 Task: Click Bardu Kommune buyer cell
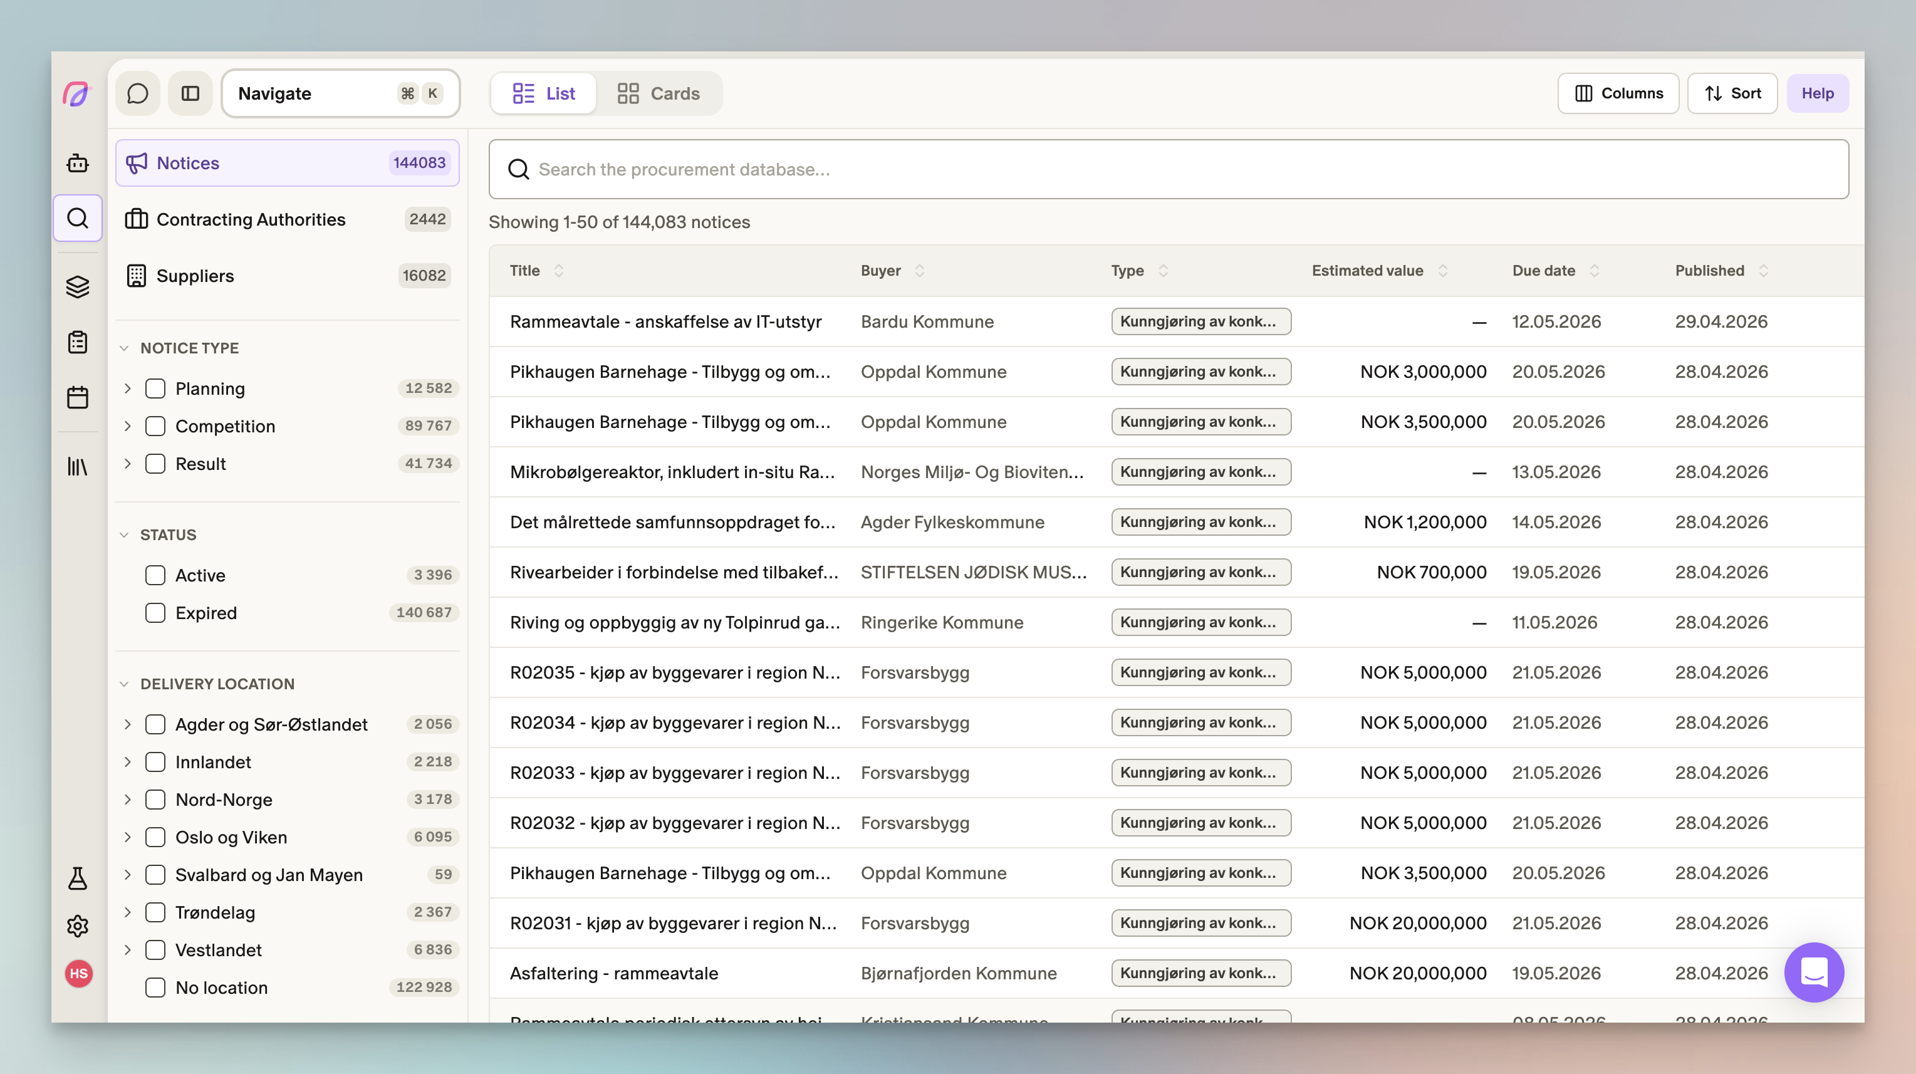[927, 322]
